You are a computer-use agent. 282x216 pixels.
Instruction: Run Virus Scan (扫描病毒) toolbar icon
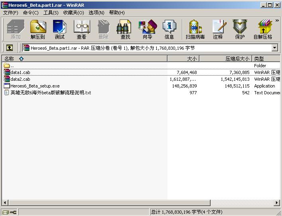(x=195, y=29)
